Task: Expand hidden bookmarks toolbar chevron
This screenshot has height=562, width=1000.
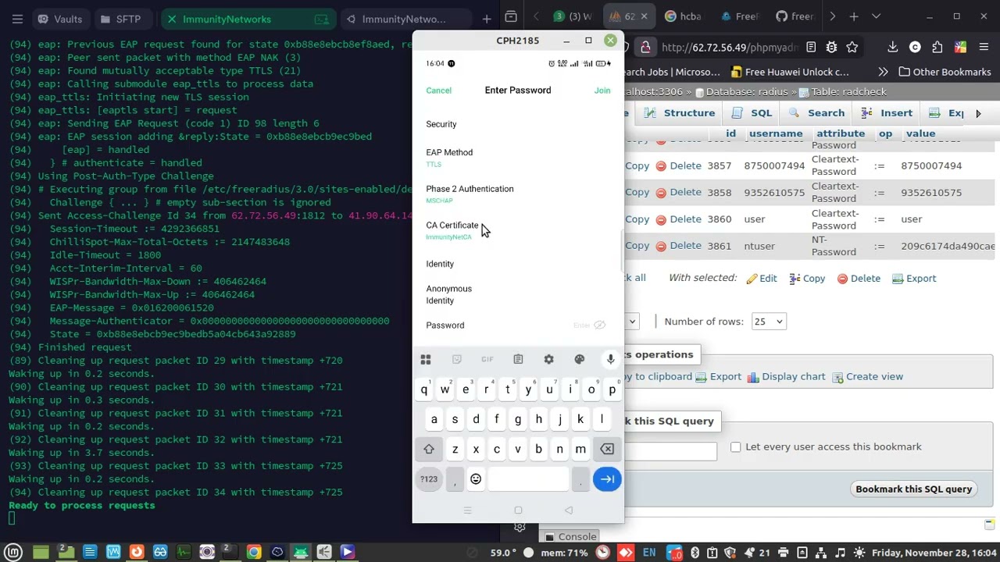Action: tap(883, 72)
